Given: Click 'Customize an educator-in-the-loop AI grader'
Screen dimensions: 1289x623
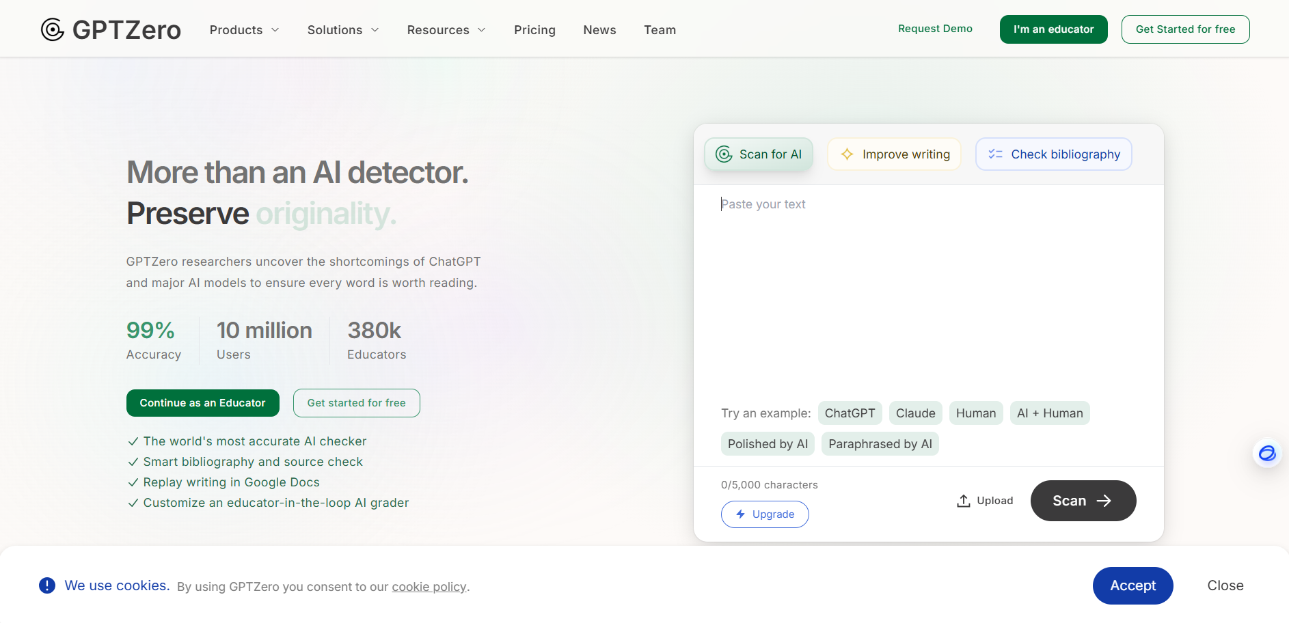Looking at the screenshot, I should click(x=275, y=503).
